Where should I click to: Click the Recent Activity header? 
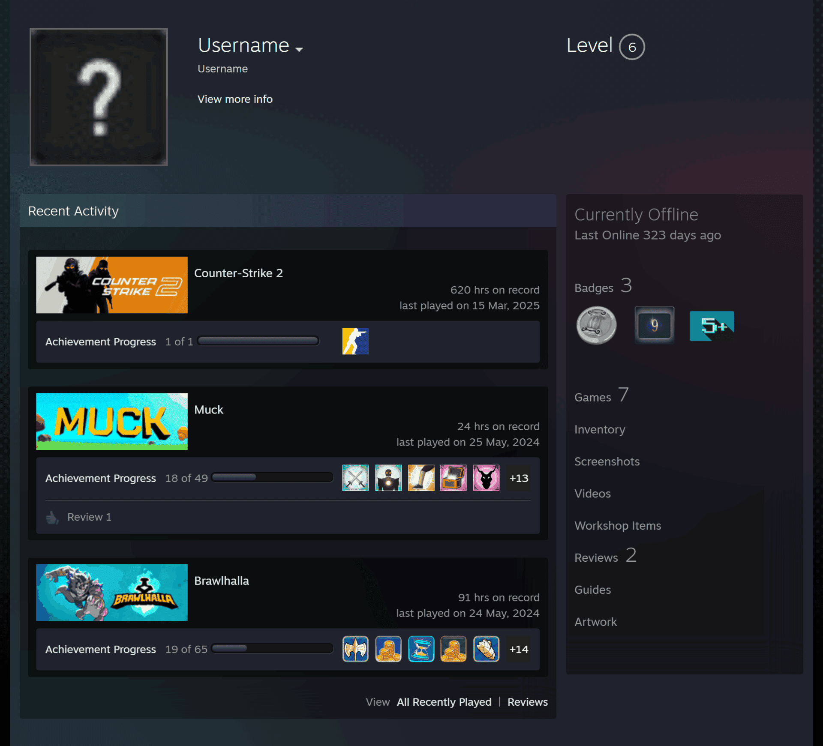click(73, 211)
